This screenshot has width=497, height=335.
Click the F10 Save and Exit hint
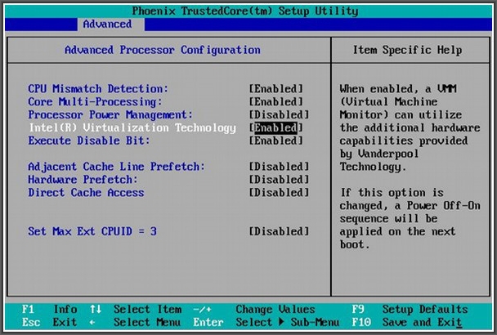point(406,322)
